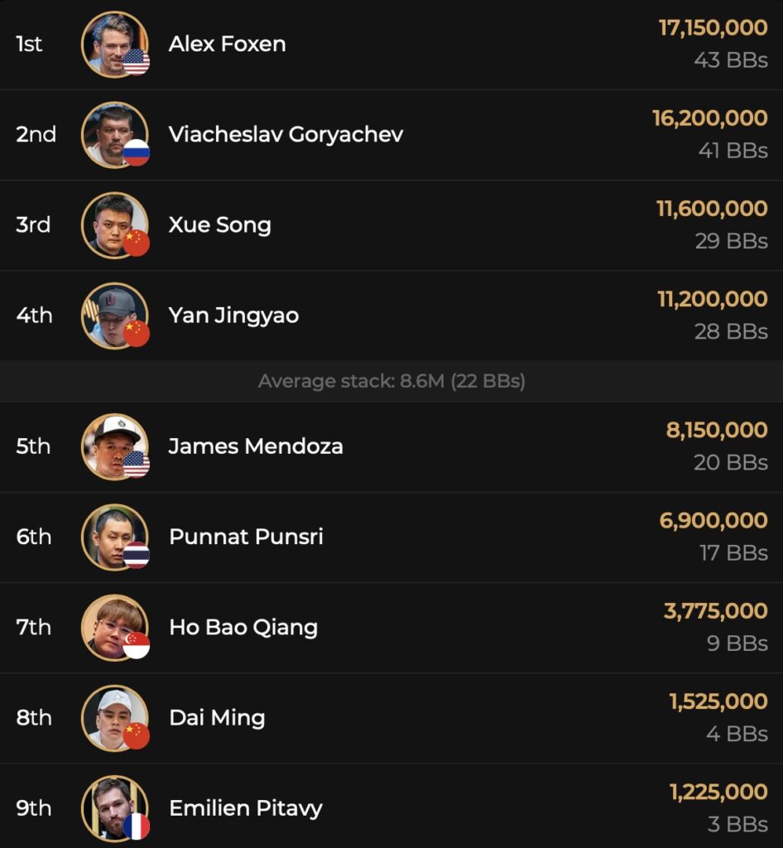Click Emilien Pitavy's bearded avatar
Viewport: 783px width, 848px height.
point(113,807)
